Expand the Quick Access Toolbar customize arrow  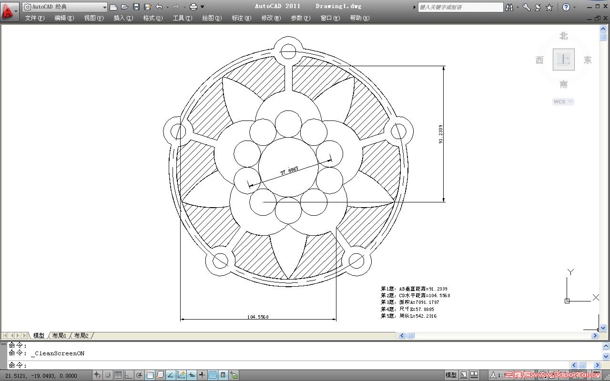[x=203, y=7]
